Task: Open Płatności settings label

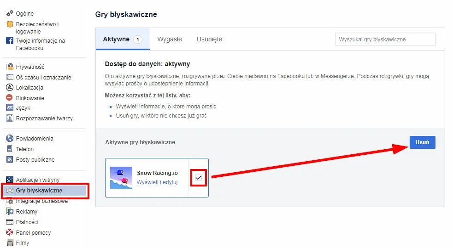Action: click(27, 222)
